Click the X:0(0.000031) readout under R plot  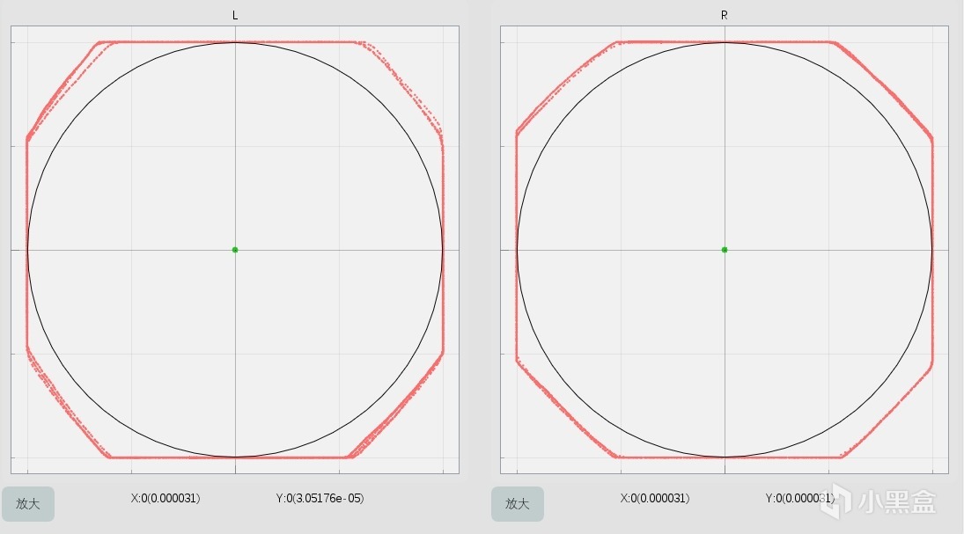pyautogui.click(x=655, y=498)
